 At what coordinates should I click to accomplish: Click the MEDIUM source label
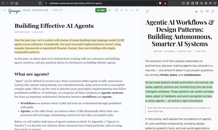click(158, 51)
